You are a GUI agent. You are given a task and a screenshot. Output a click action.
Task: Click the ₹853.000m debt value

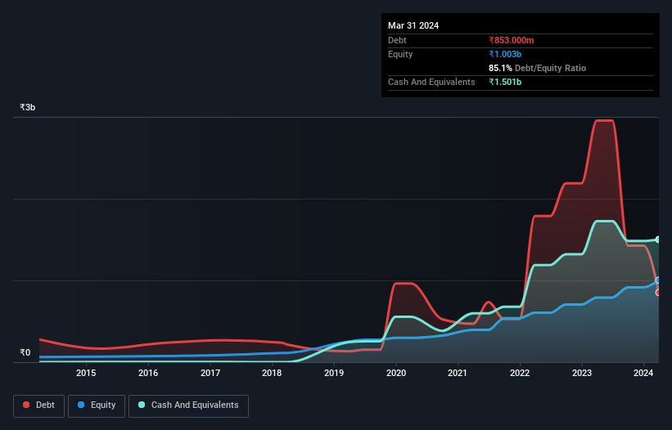(x=512, y=40)
